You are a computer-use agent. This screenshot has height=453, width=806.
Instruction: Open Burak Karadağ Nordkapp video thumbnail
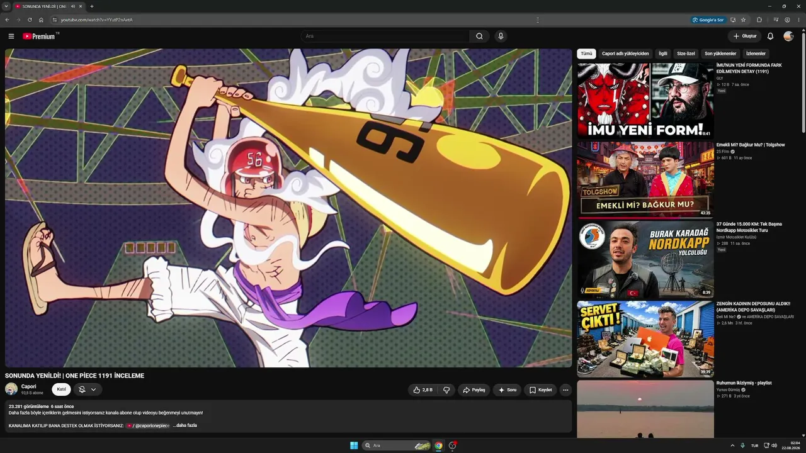(645, 259)
